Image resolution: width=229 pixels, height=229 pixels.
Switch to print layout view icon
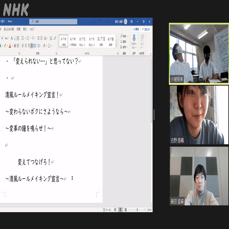[x=120, y=210]
